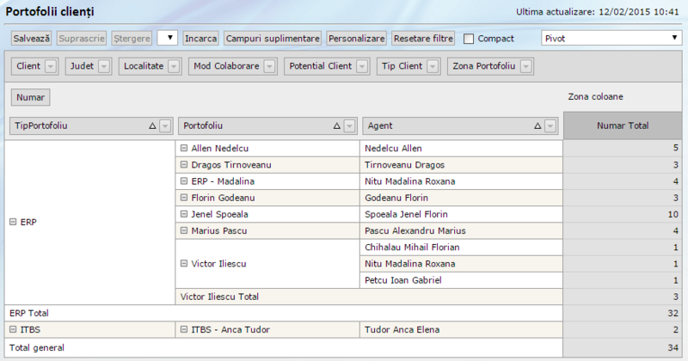Open Campuri suplimentare
The image size is (688, 361).
pyautogui.click(x=273, y=39)
